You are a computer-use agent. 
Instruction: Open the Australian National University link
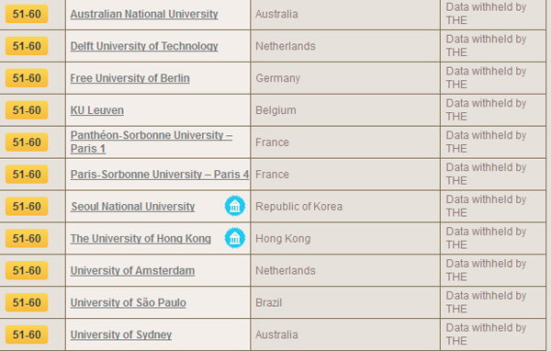144,14
